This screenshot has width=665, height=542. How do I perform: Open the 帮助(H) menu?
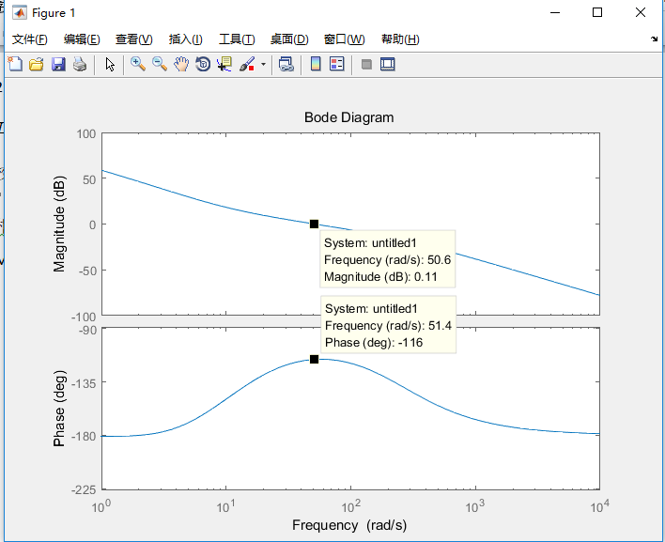pyautogui.click(x=400, y=39)
